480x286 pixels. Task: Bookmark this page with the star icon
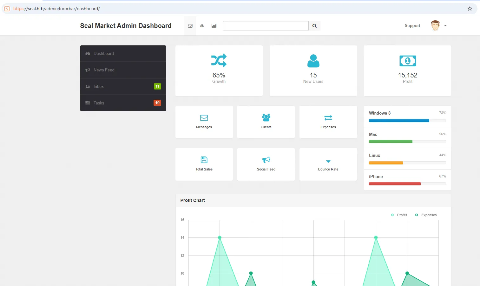(470, 9)
